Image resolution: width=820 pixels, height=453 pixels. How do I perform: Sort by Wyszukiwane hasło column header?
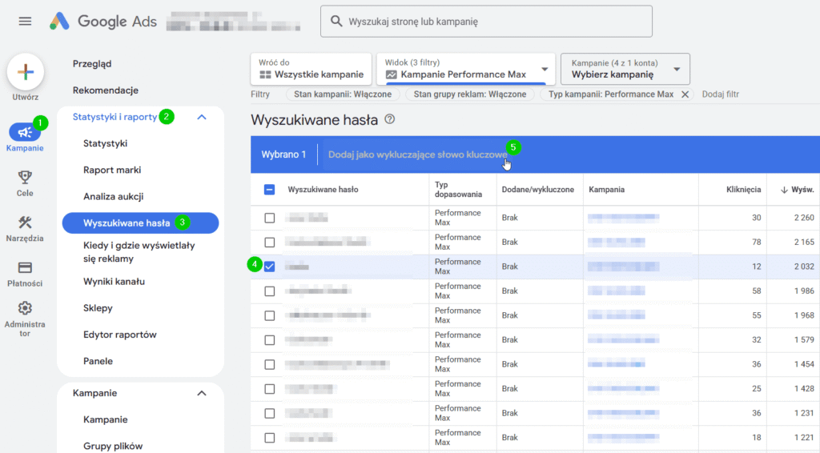[323, 190]
